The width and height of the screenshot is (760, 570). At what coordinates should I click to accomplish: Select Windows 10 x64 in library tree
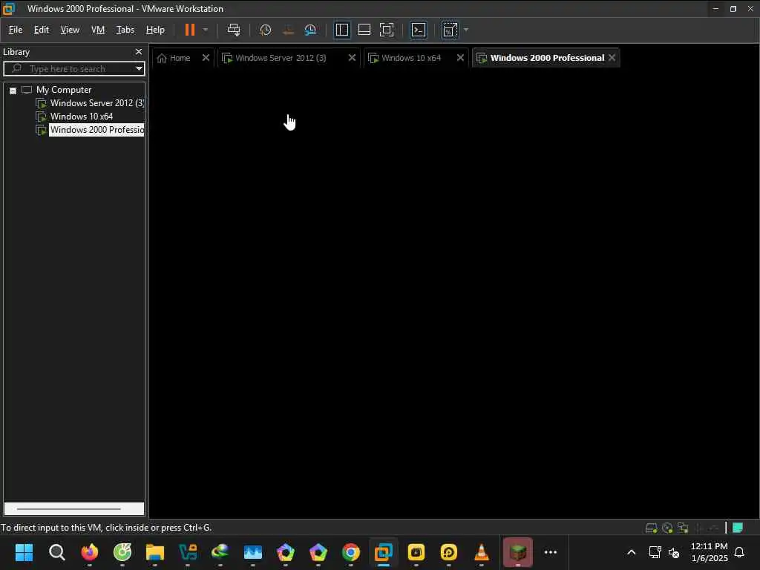pyautogui.click(x=82, y=117)
